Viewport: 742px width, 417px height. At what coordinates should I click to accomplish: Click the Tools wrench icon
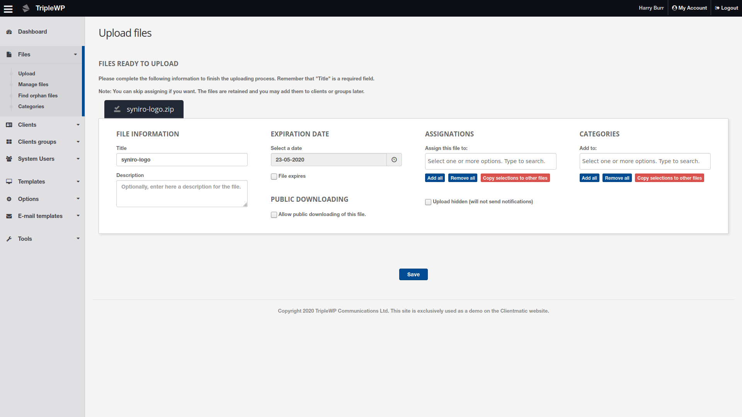9,239
